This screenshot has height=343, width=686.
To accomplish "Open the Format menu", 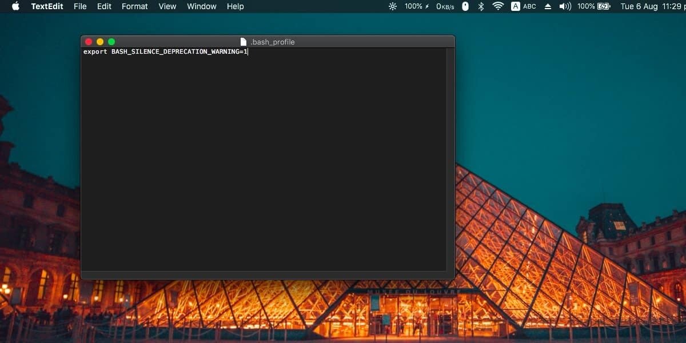I will tap(135, 6).
